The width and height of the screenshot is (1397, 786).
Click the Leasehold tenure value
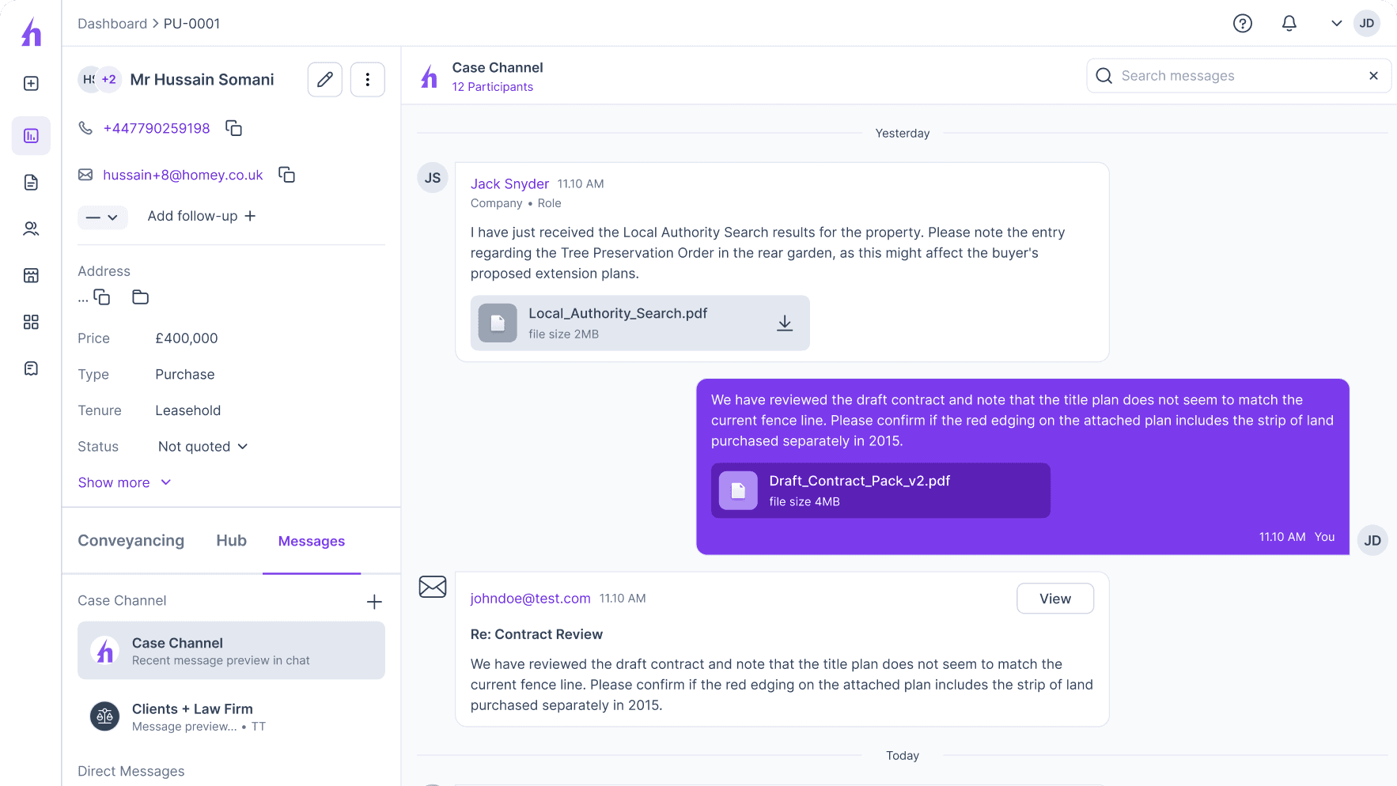tap(188, 410)
